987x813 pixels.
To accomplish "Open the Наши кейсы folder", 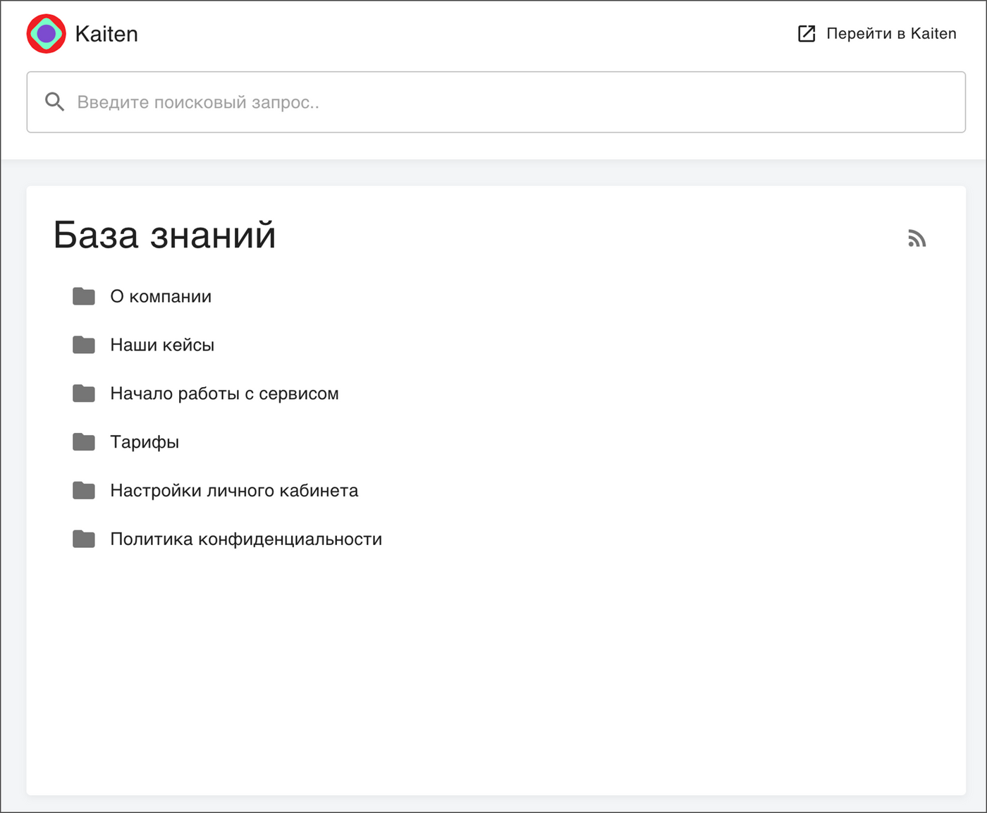I will 162,345.
